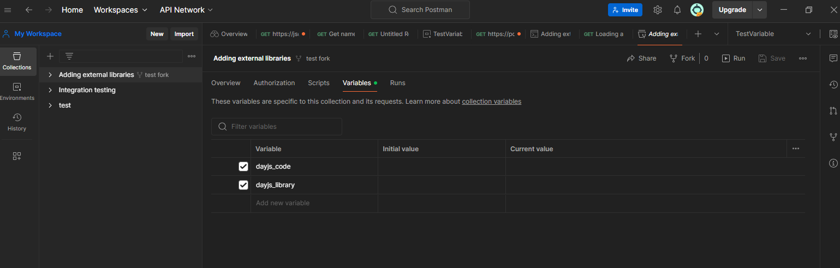The width and height of the screenshot is (840, 268).
Task: Uncheck the dayjs_code variable
Action: tap(243, 166)
